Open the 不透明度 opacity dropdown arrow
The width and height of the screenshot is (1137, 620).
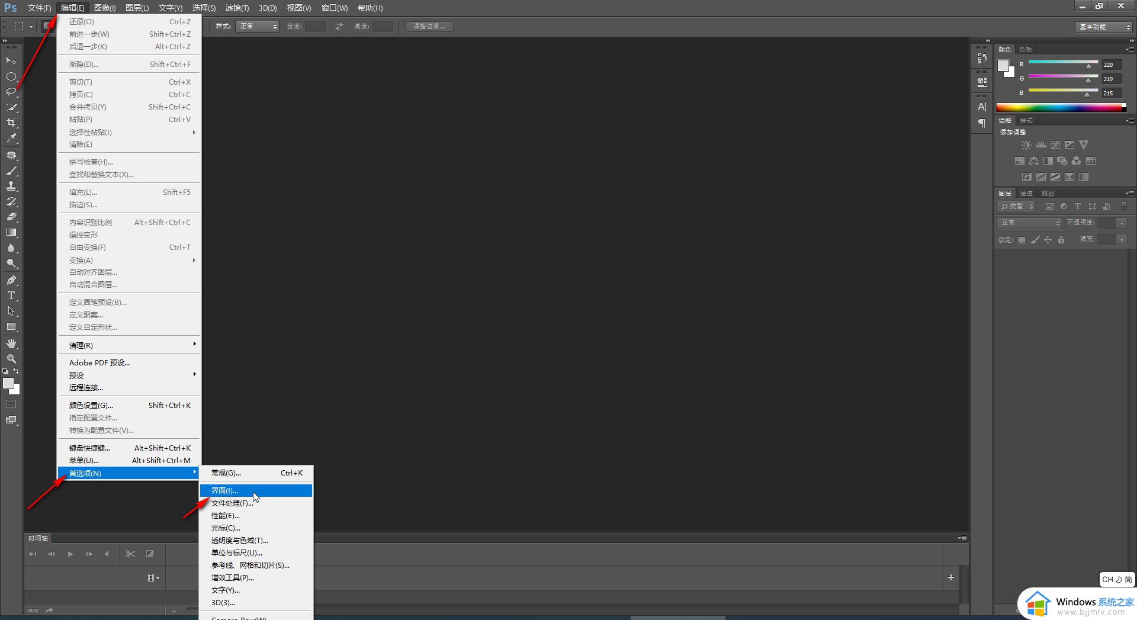pyautogui.click(x=1122, y=223)
